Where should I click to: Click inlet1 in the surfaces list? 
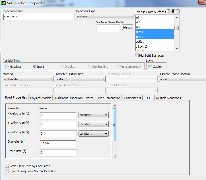coord(155,32)
